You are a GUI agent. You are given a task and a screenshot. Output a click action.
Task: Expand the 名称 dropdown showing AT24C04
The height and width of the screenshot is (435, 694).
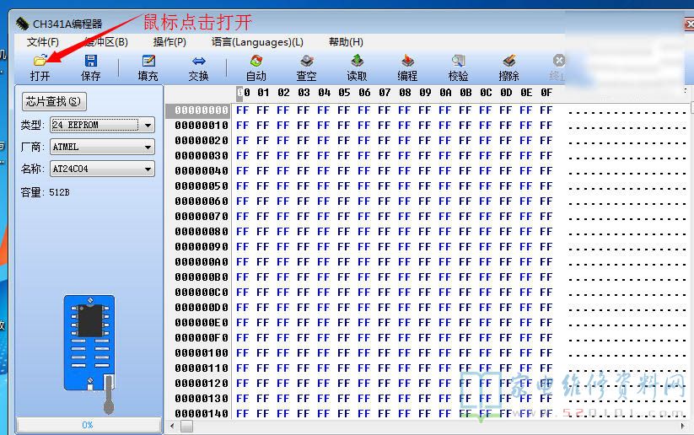tap(148, 169)
